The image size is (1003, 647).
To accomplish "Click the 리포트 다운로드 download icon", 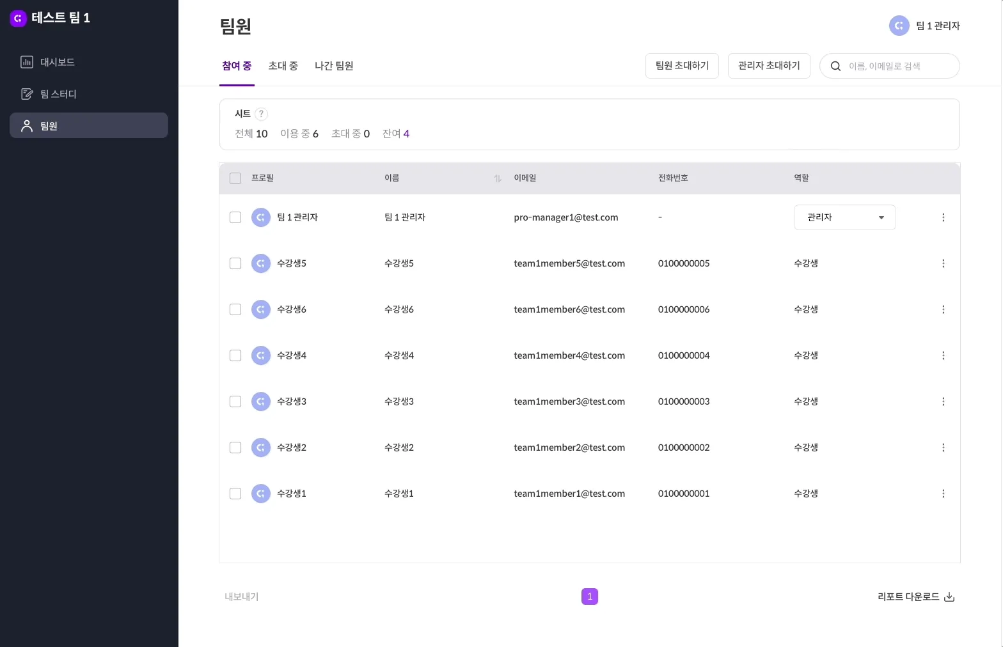I will [x=949, y=597].
